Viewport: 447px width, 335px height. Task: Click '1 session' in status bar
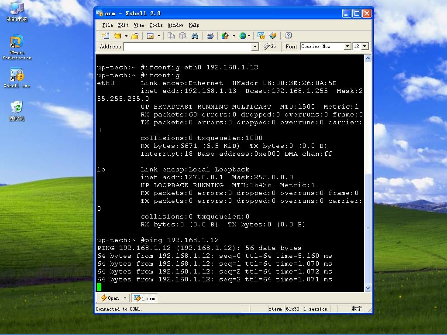pos(316,309)
